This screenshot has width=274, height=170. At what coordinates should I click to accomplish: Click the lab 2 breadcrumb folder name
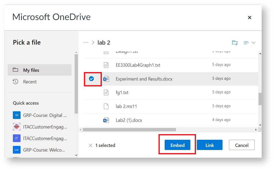104,43
